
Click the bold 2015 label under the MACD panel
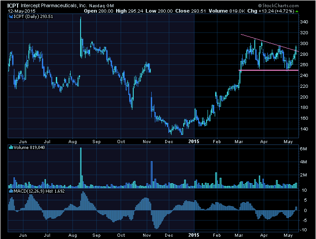point(194,235)
